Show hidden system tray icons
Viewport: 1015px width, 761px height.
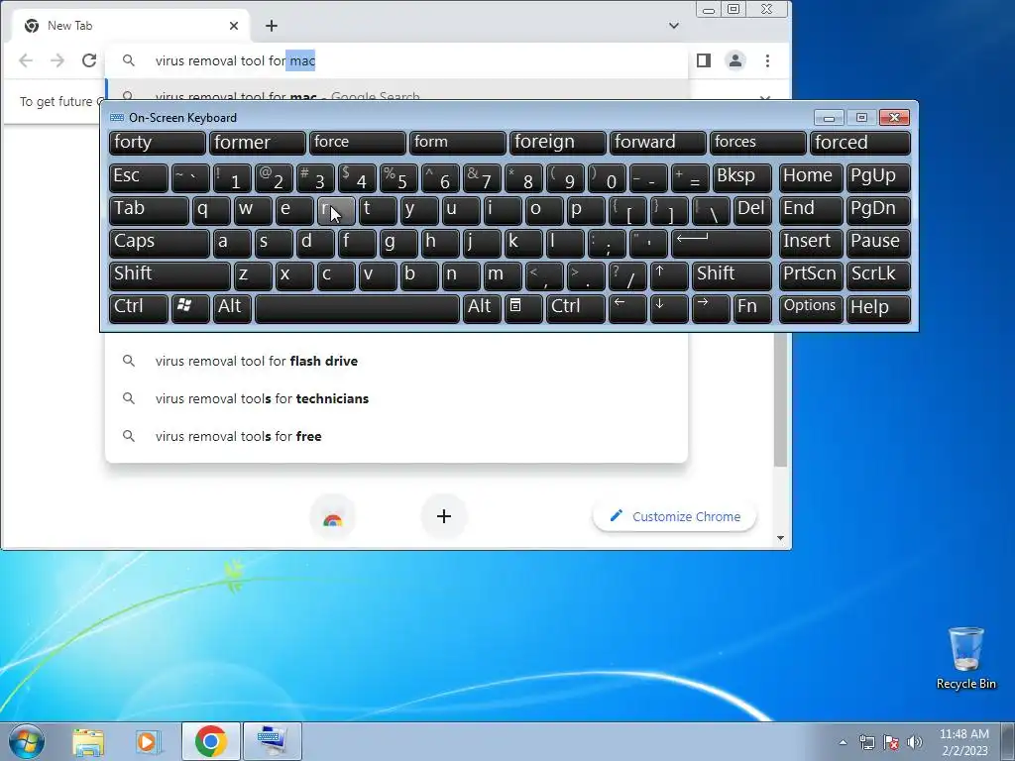coord(843,742)
